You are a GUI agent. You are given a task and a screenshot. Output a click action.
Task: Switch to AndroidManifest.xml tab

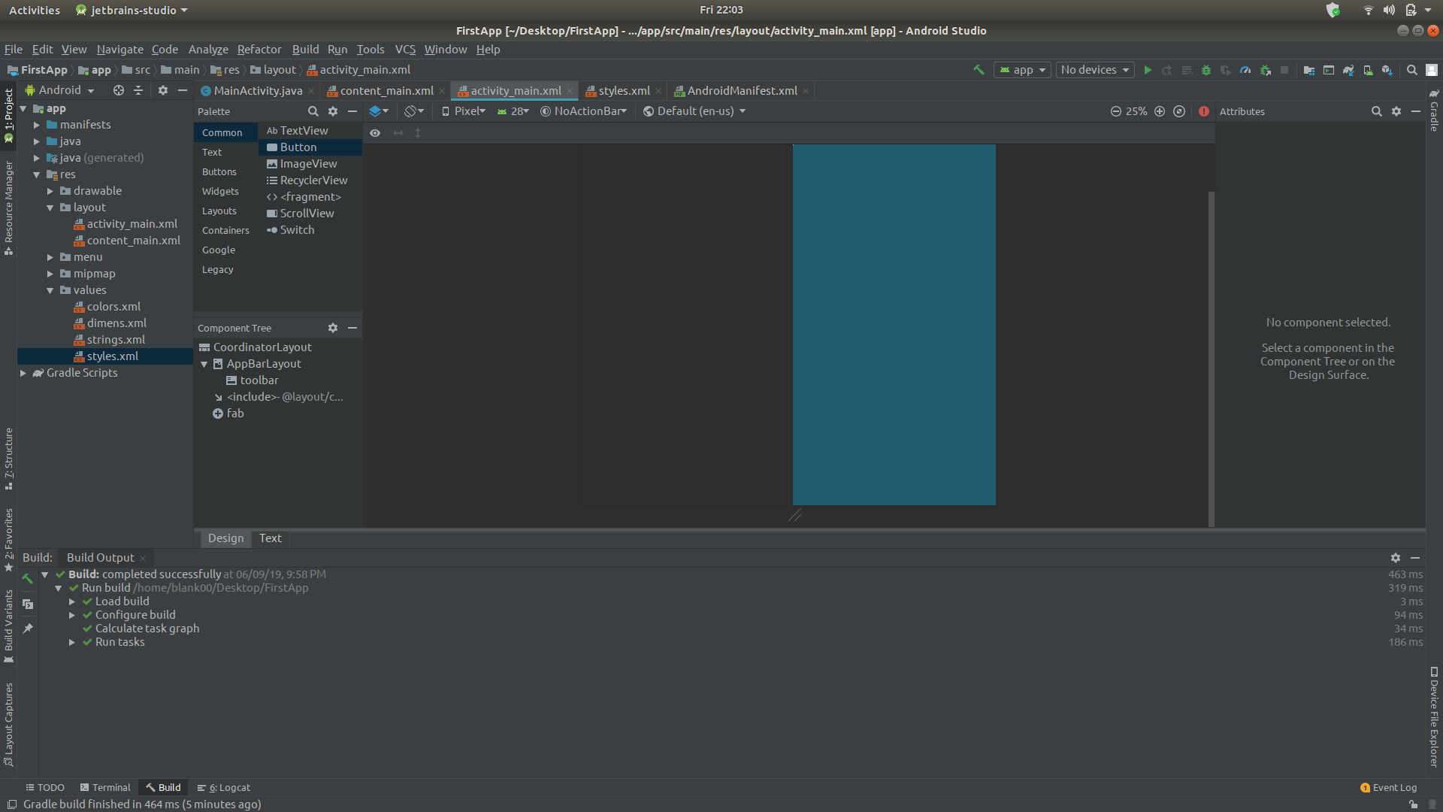click(x=742, y=91)
